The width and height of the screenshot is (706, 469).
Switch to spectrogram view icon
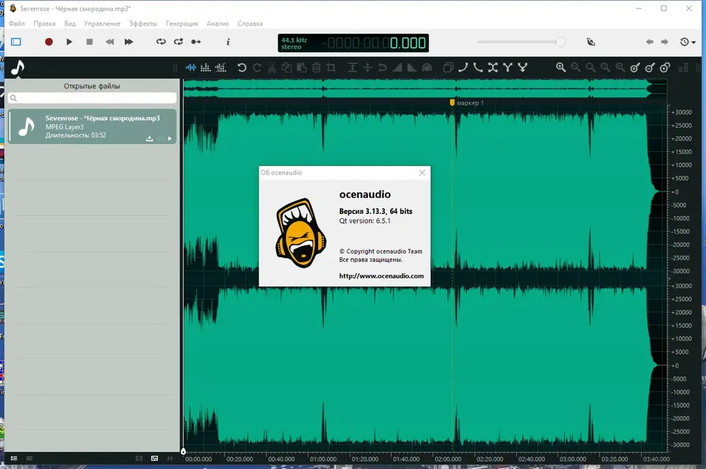point(205,68)
